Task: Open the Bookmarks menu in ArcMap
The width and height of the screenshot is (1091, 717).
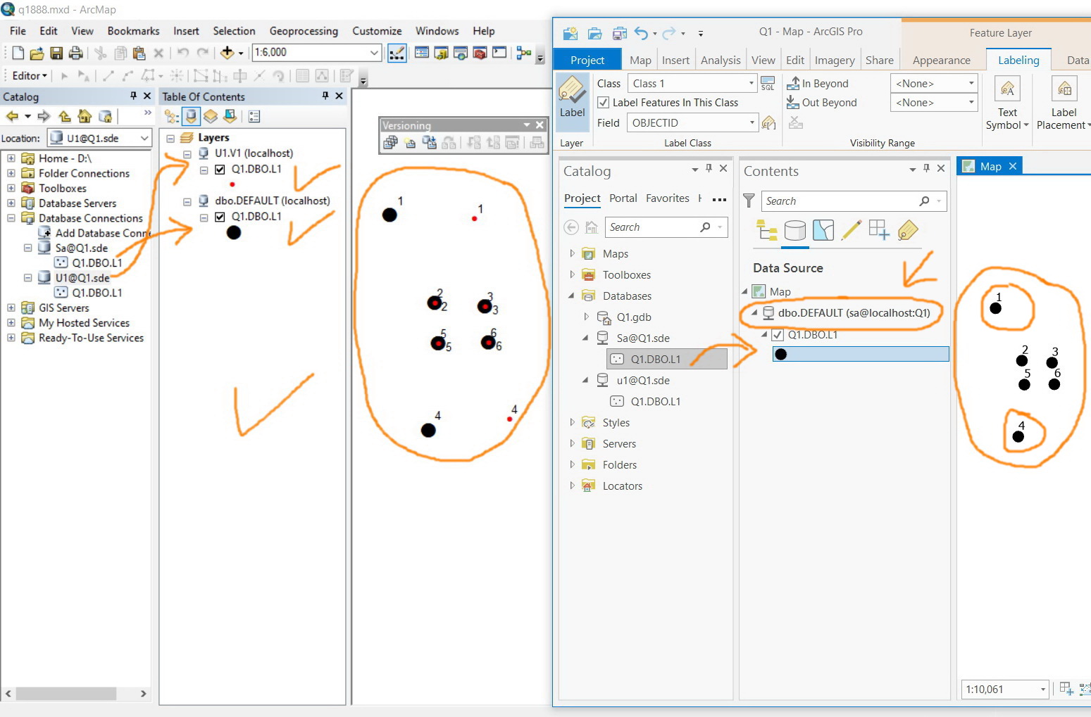Action: (133, 31)
